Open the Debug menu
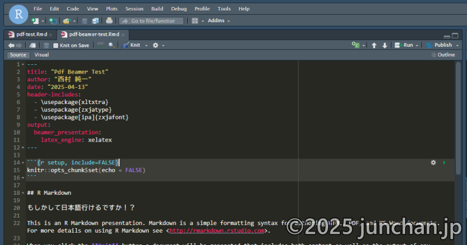Image resolution: width=467 pixels, height=245 pixels. (179, 9)
